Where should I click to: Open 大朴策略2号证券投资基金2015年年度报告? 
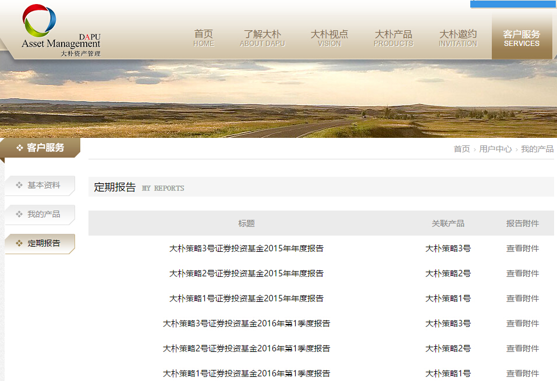(247, 273)
